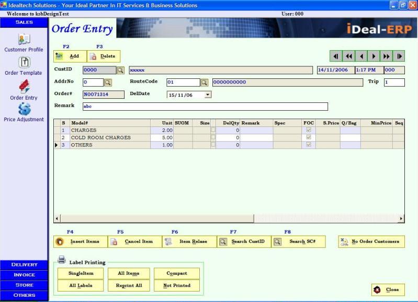Jump to the last record
The image size is (418, 302).
(x=399, y=56)
